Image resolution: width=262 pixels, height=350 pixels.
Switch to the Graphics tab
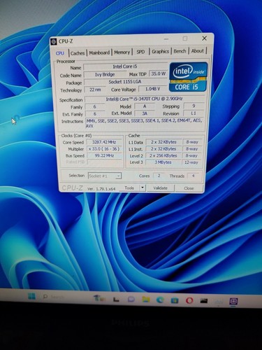tap(160, 51)
